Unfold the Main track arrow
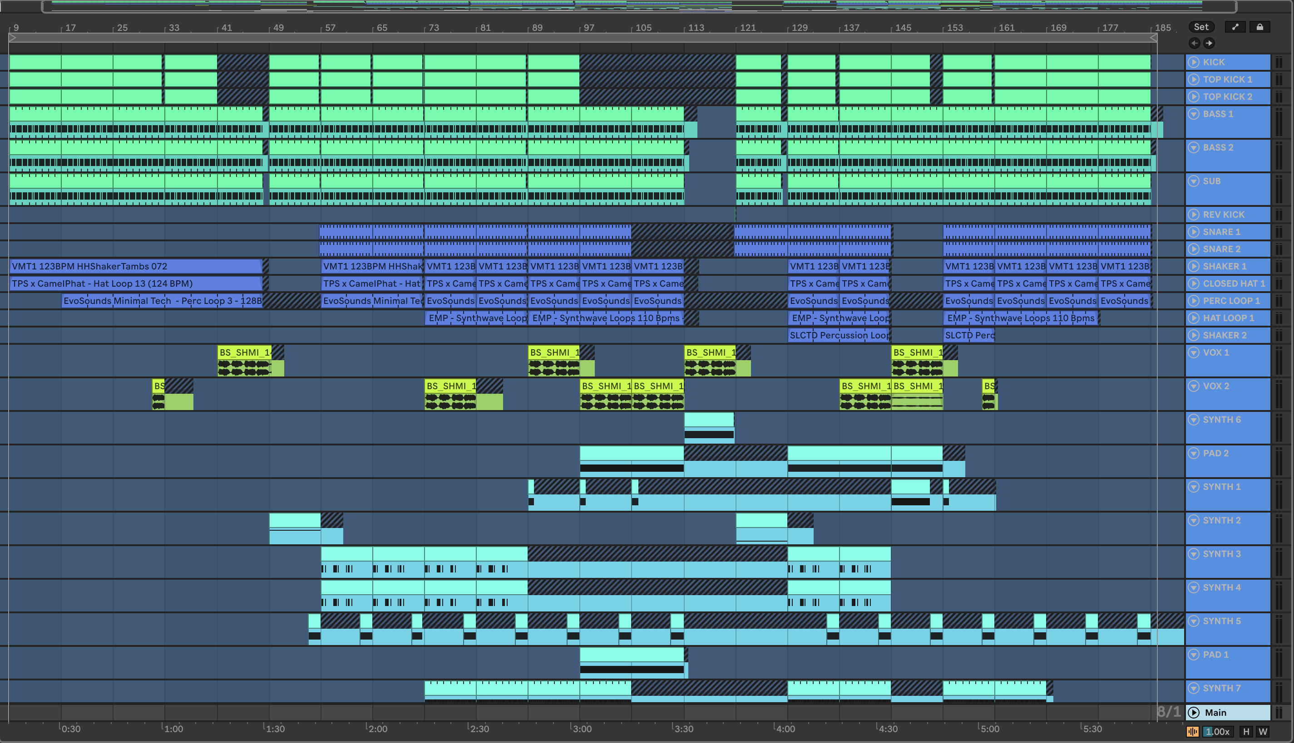Viewport: 1294px width, 743px height. click(x=1193, y=712)
